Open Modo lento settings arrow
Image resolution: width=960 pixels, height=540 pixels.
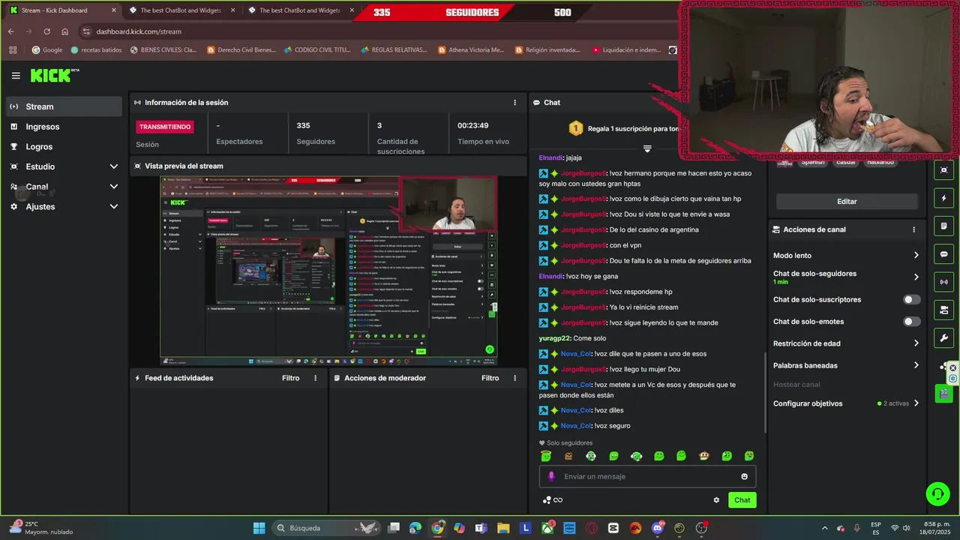916,256
